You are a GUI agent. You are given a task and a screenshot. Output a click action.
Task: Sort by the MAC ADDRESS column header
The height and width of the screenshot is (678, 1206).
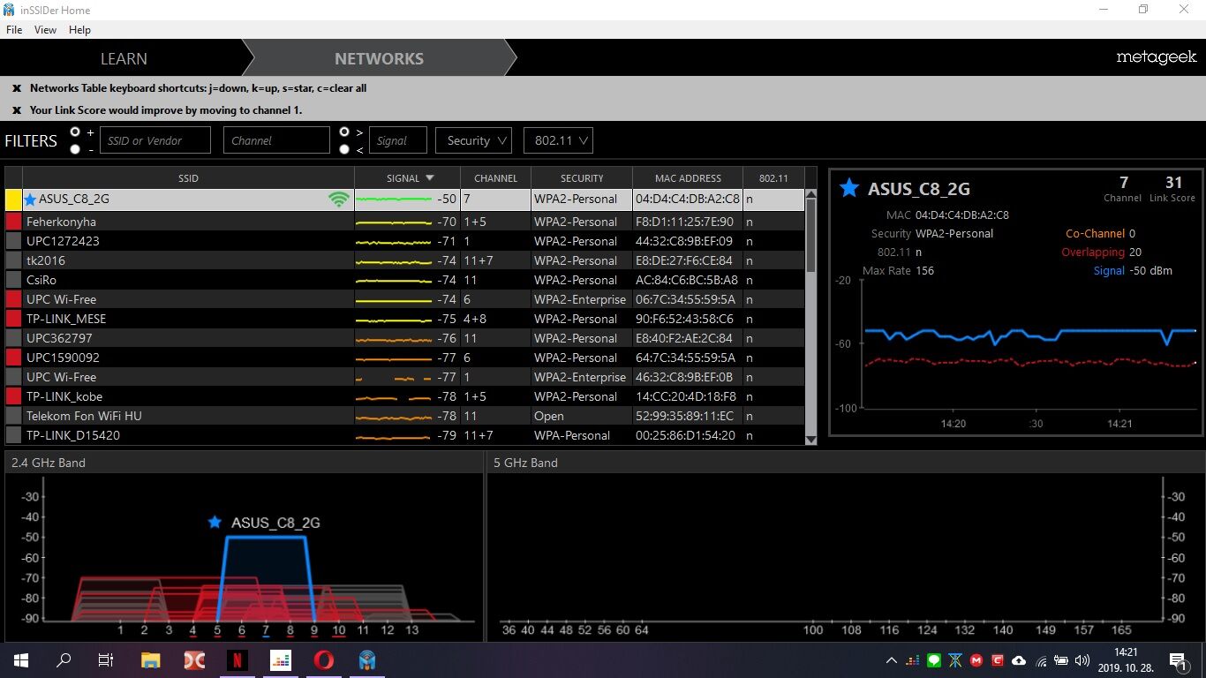click(x=688, y=177)
